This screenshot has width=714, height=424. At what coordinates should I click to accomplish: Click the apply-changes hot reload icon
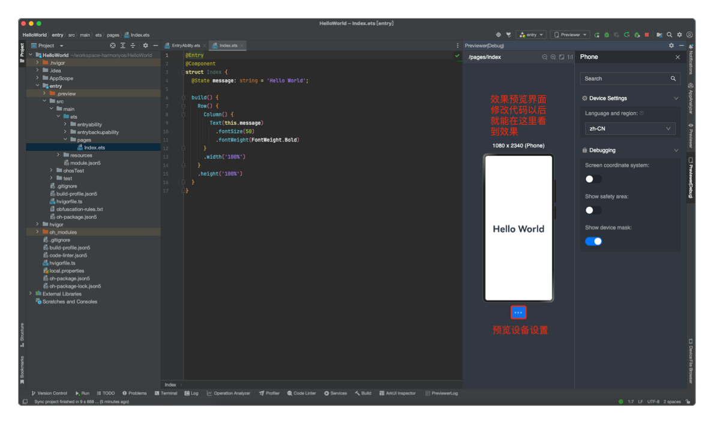626,35
